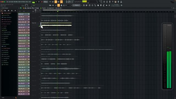This screenshot has width=176, height=99.
Task: Toggle the second orange-highlighted button left of the time display
Action: tap(61, 2)
